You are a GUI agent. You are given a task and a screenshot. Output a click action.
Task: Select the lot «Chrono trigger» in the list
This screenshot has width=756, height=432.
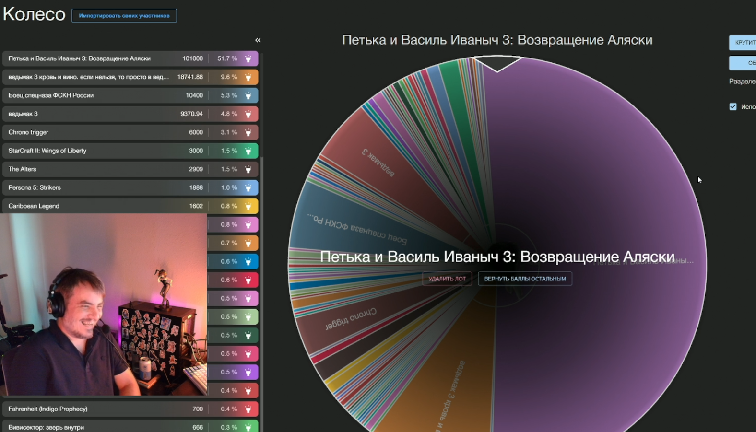[28, 132]
